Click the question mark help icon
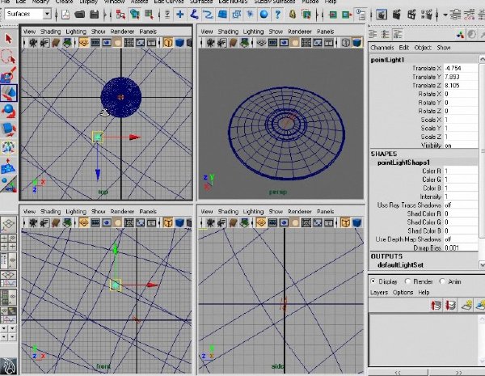485x376 pixels. 278,15
